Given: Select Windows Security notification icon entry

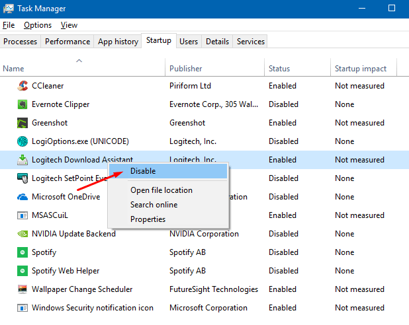Looking at the screenshot, I should point(93,308).
